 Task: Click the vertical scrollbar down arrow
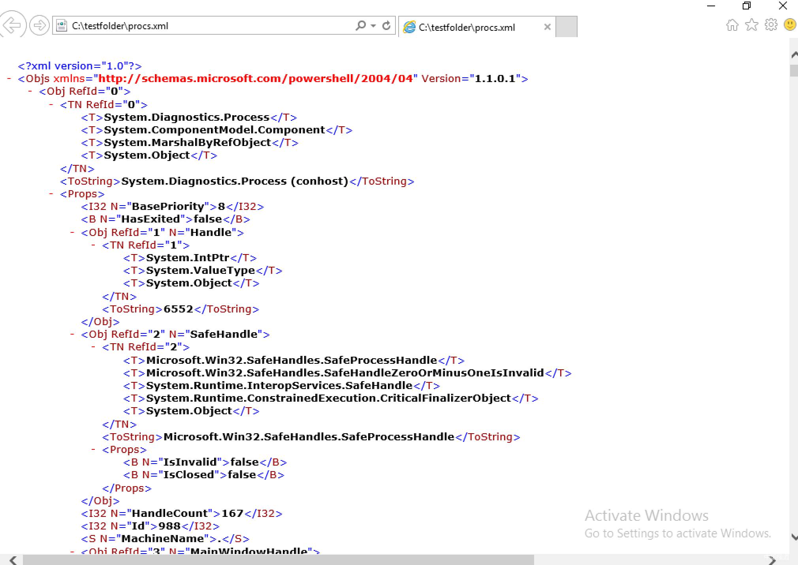(794, 537)
